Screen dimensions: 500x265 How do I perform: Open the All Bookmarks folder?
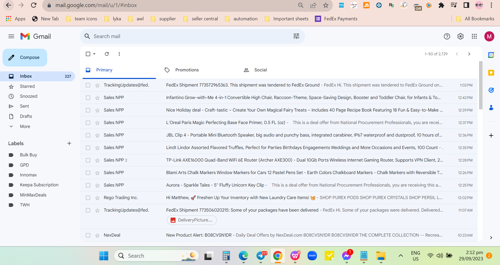[x=475, y=19]
